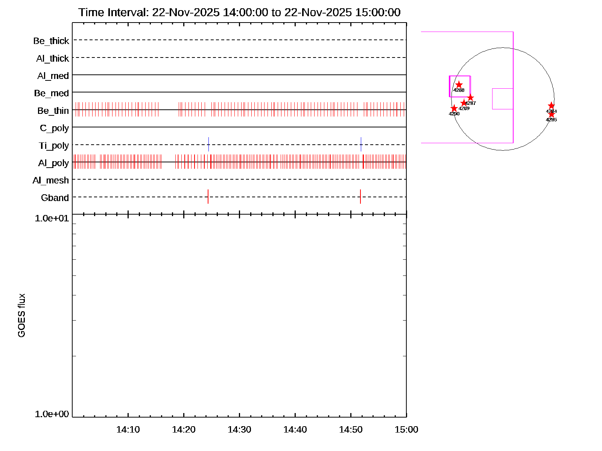
Task: Click the red Gband marker near 14:24
Action: pos(208,197)
